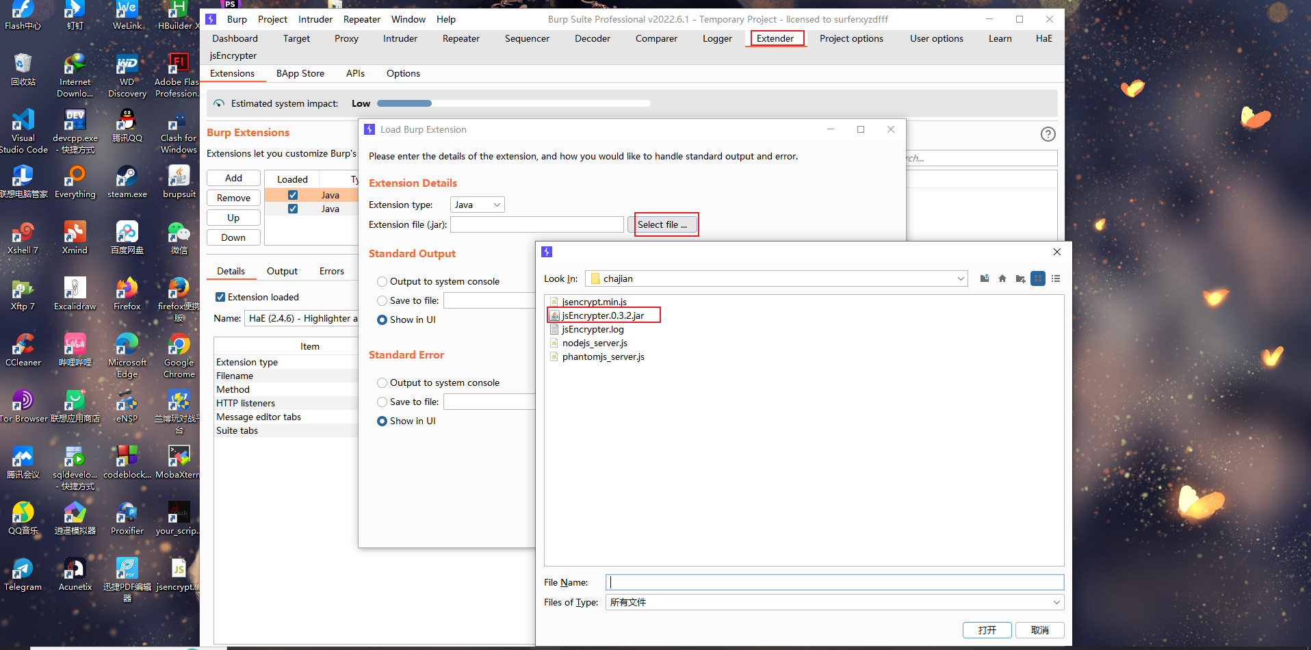The width and height of the screenshot is (1311, 650).
Task: Select Standard Output 'Output to system console'
Action: click(x=382, y=281)
